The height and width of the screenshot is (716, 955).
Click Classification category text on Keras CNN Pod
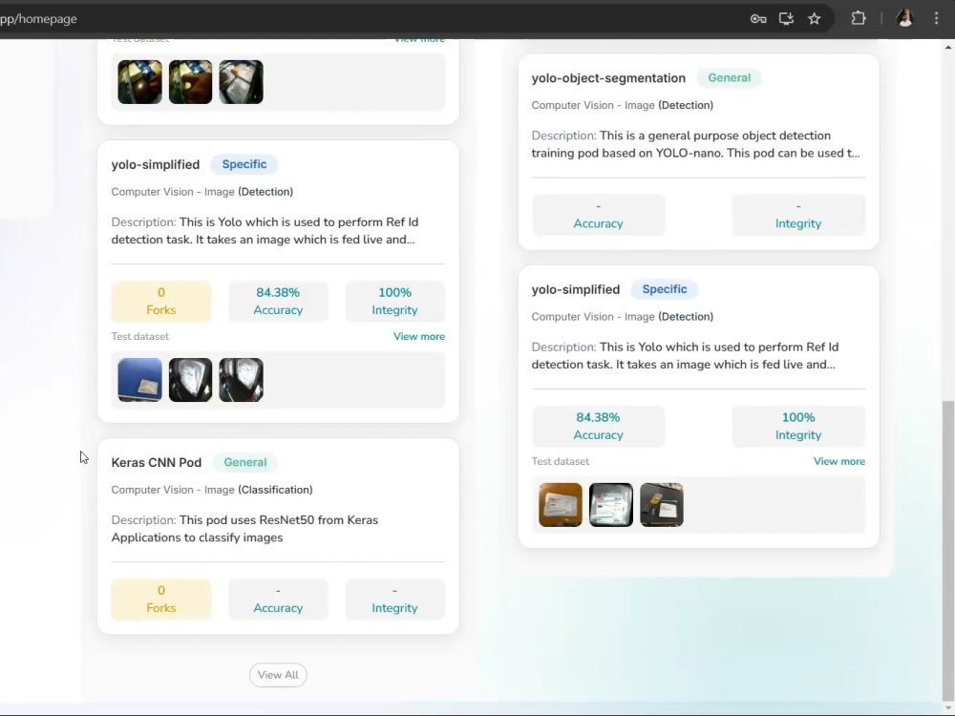275,490
